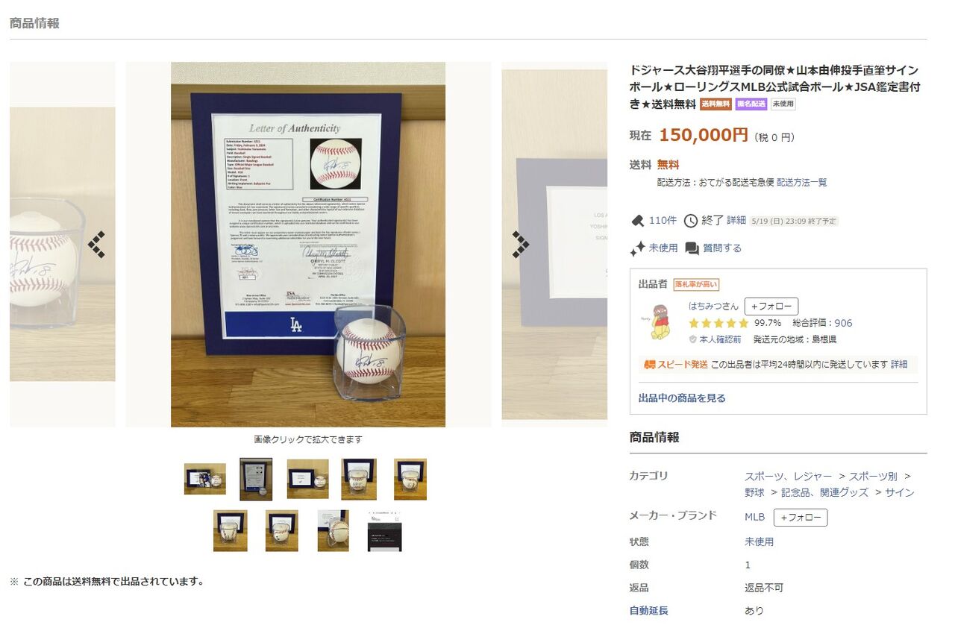Viewport: 955px width, 628px height.
Task: Click the previous image arrow icon
Action: [96, 245]
